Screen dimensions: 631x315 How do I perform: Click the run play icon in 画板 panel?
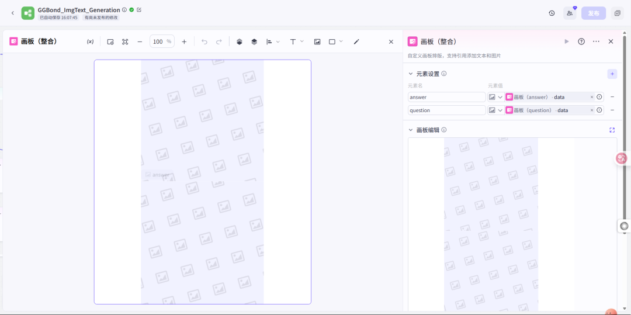click(x=566, y=41)
